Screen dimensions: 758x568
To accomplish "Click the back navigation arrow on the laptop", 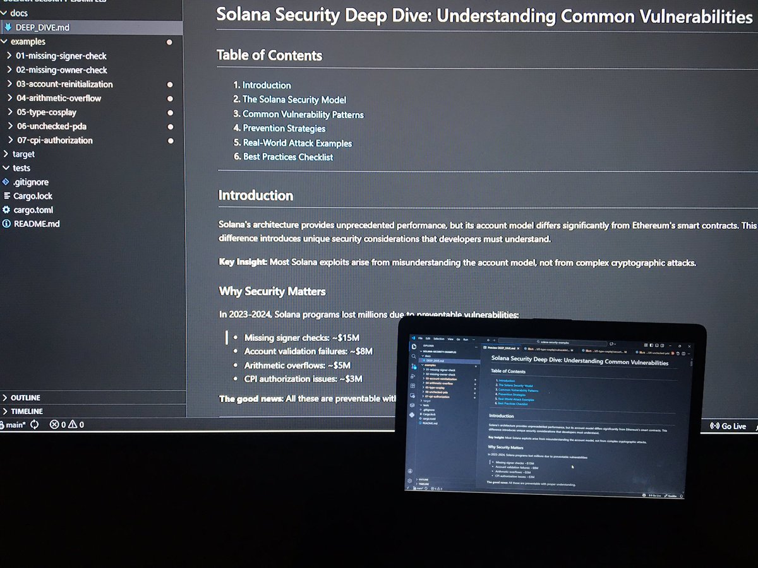I will pyautogui.click(x=488, y=340).
